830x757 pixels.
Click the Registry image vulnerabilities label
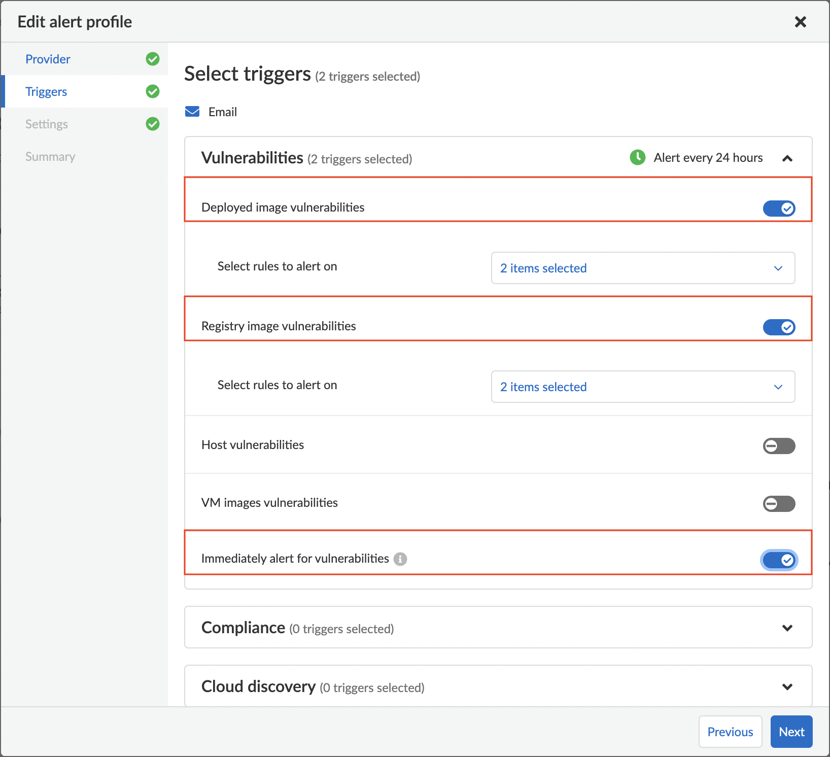(279, 326)
